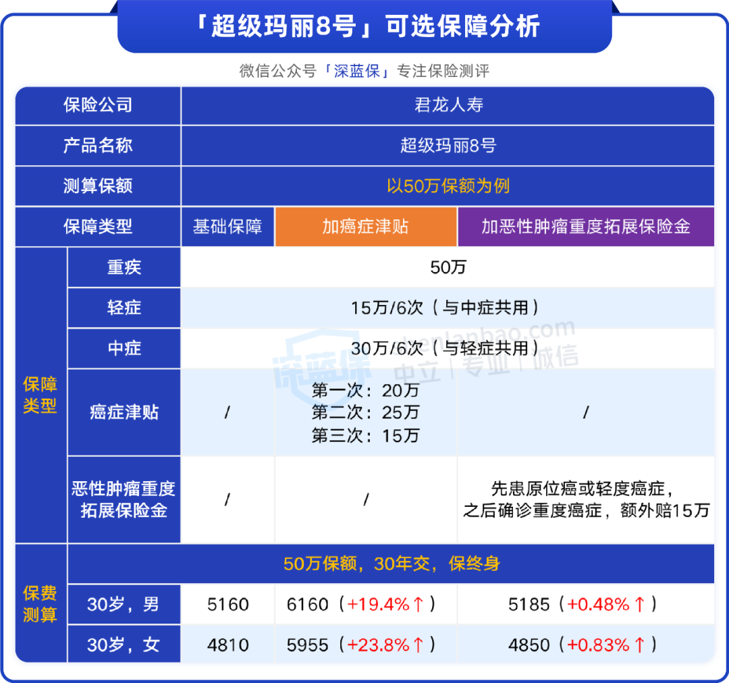Select the 君龙人寿 company name cell
Viewport: 729px width, 683px height.
coord(449,105)
